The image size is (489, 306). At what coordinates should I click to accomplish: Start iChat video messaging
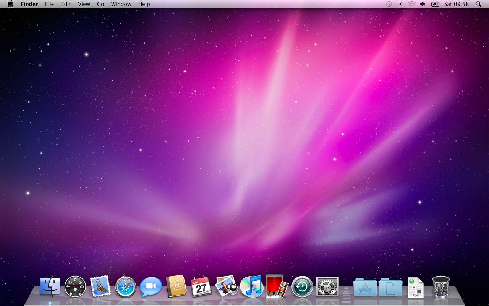pos(151,287)
